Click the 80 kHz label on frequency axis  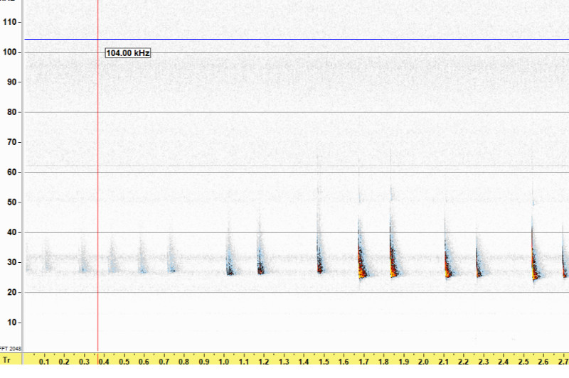click(11, 112)
